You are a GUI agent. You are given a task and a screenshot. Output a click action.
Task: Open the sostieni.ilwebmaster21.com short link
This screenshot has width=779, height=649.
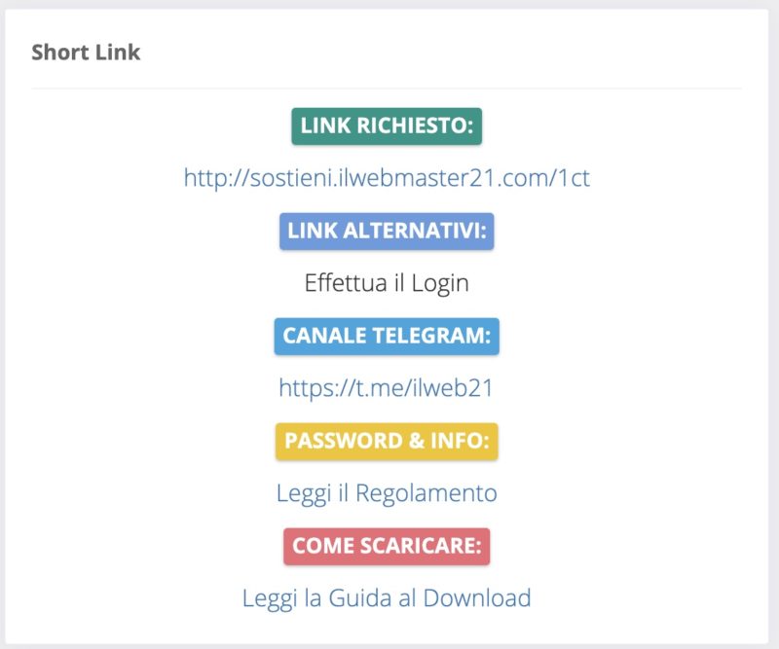pyautogui.click(x=387, y=179)
